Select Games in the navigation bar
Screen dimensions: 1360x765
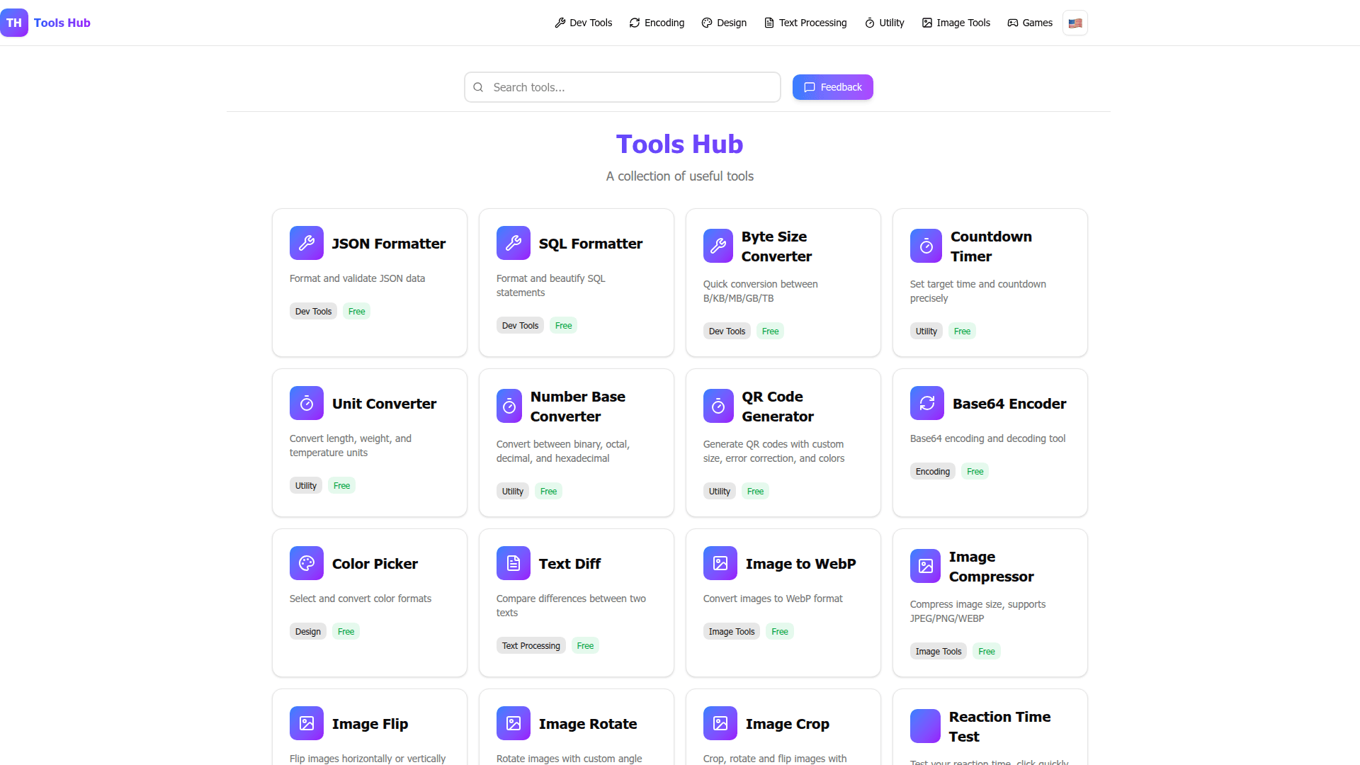pos(1030,23)
